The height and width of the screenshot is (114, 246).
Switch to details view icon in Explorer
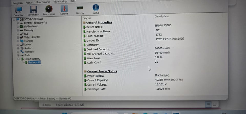(209, 104)
